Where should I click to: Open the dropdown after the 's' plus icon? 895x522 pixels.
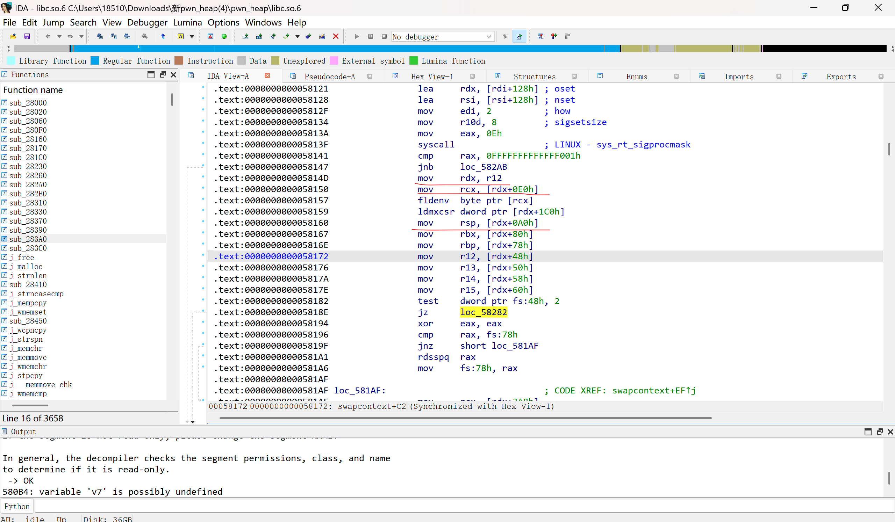(x=297, y=36)
